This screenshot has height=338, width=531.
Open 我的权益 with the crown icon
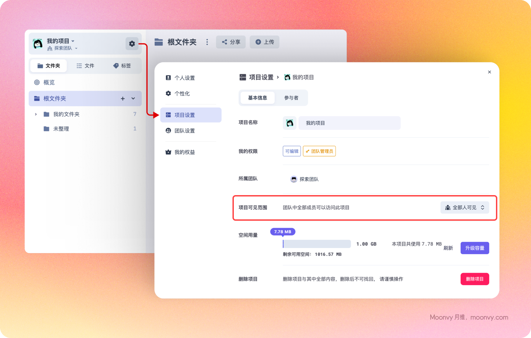click(184, 152)
